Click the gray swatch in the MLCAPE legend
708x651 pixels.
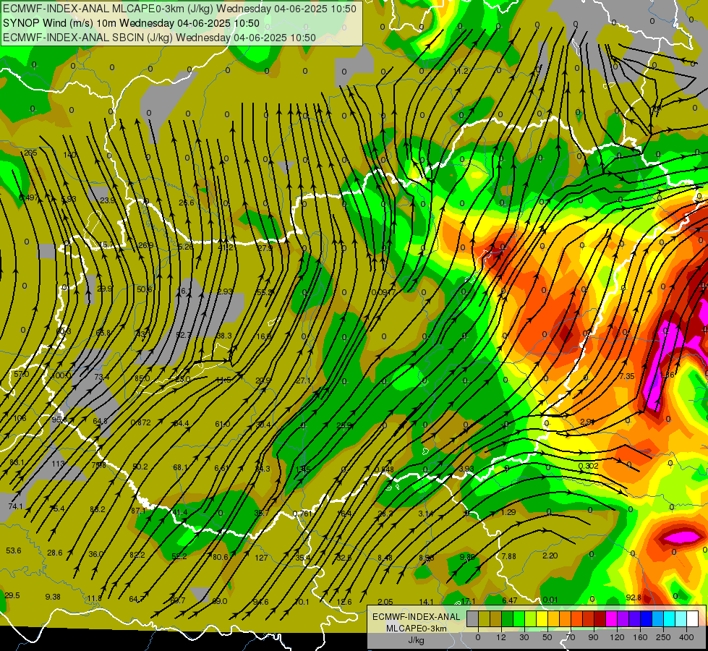click(472, 619)
